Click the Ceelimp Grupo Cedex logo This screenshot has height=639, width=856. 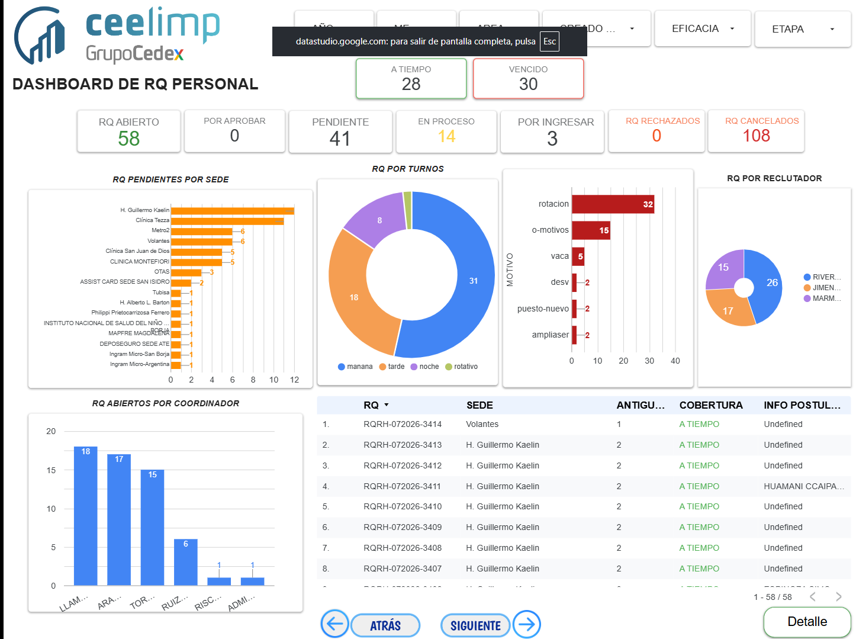(117, 36)
